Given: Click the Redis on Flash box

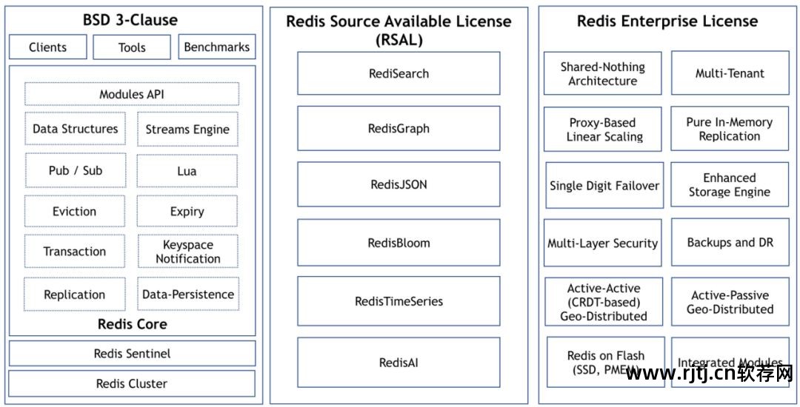Looking at the screenshot, I should 606,362.
